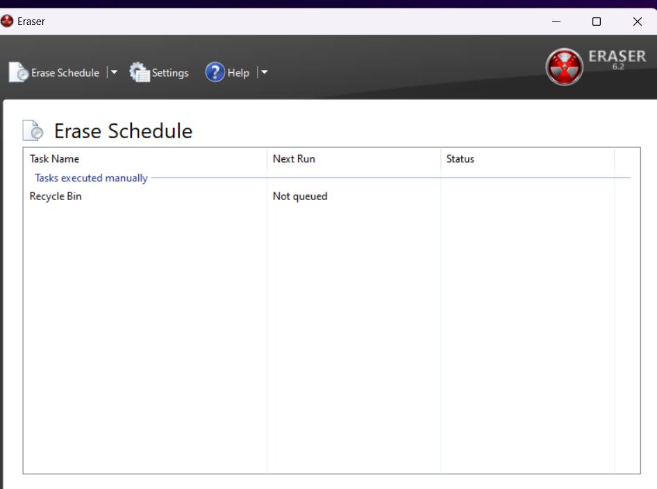Click the blue Help question mark icon
This screenshot has height=489, width=657.
[215, 72]
